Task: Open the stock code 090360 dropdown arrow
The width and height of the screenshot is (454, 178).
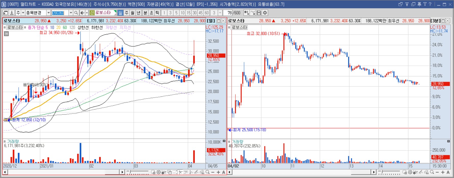Action: click(x=71, y=13)
